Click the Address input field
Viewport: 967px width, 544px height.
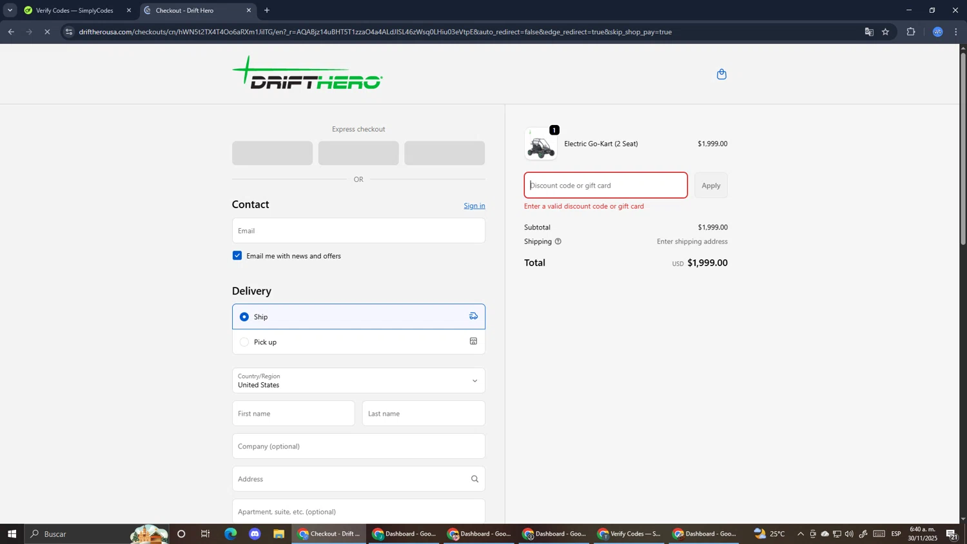[x=358, y=479]
